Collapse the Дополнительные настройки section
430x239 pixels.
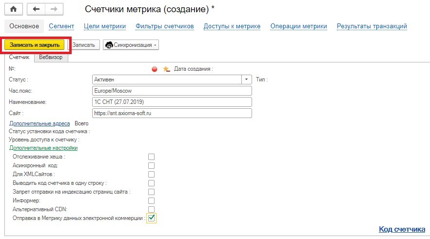43,148
